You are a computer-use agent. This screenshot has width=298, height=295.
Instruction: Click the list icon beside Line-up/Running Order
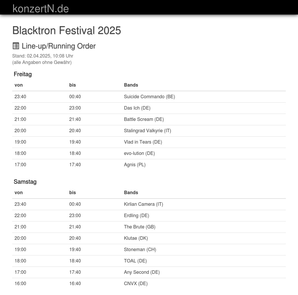point(16,46)
